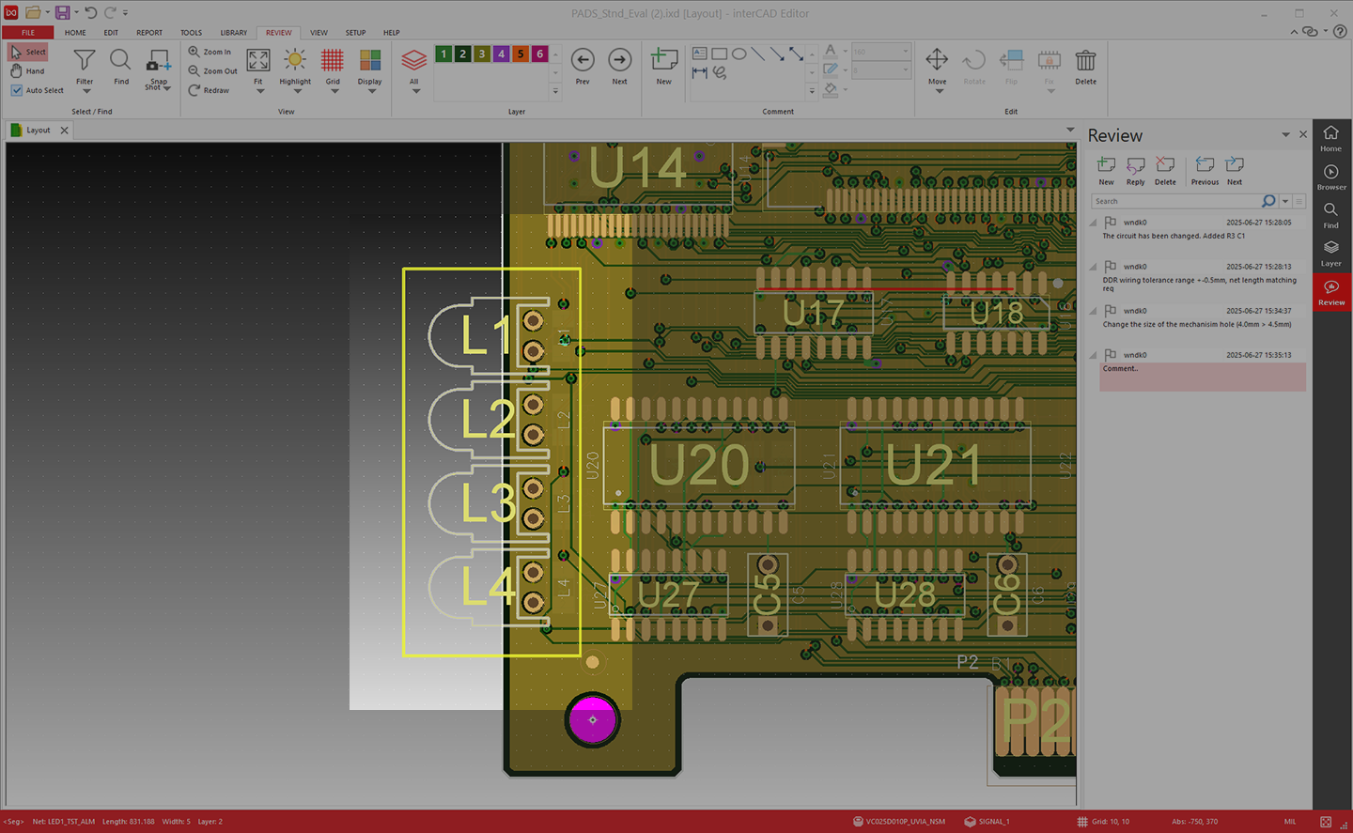Select the rectangle comment shape
The image size is (1353, 833).
point(720,54)
